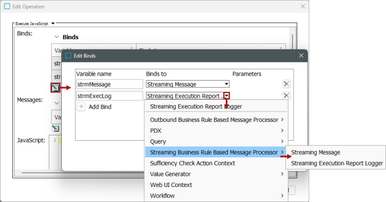Click the edit Binds pencil icon
Viewport: 386px width, 202px height.
tap(55, 88)
